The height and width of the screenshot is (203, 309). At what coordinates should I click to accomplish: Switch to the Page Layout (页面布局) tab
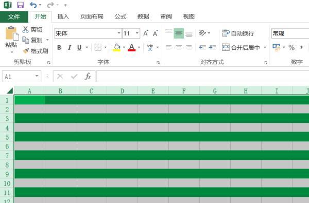(x=92, y=16)
